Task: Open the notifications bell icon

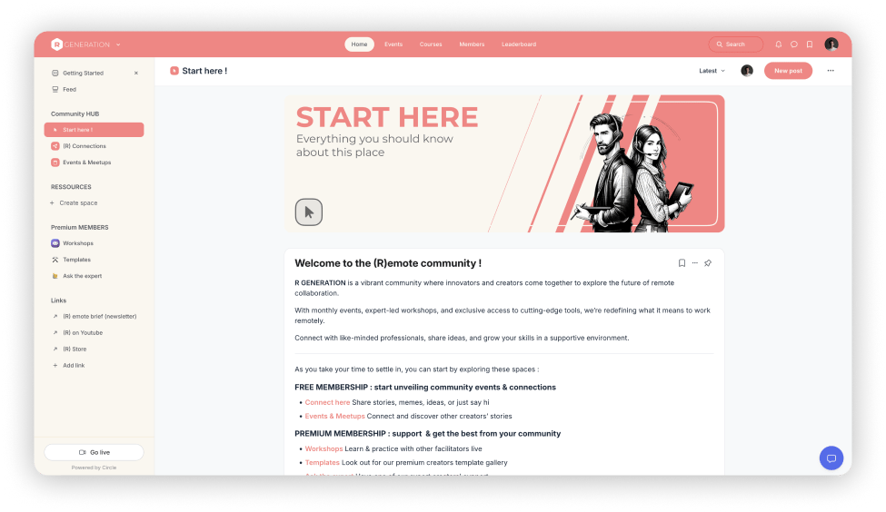Action: click(778, 44)
